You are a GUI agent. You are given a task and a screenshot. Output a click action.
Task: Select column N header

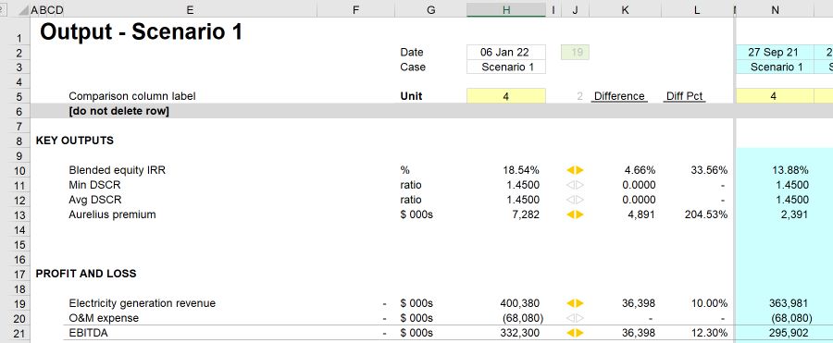coord(775,9)
